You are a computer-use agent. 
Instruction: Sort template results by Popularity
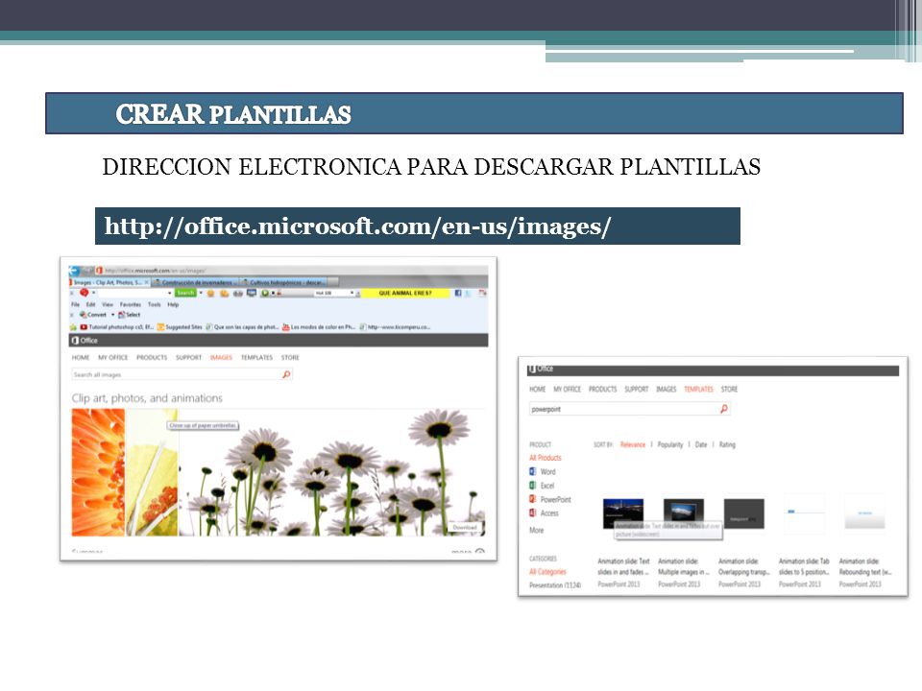click(670, 444)
